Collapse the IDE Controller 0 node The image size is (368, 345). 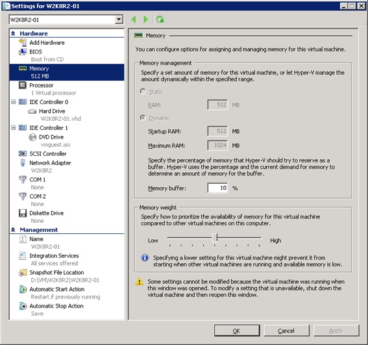(14, 102)
